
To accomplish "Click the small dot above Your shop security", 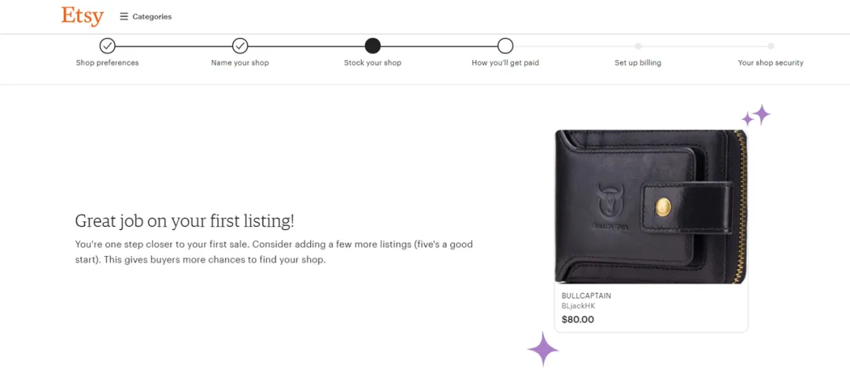I will tap(771, 46).
